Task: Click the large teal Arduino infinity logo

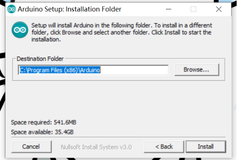Action: pos(20,30)
